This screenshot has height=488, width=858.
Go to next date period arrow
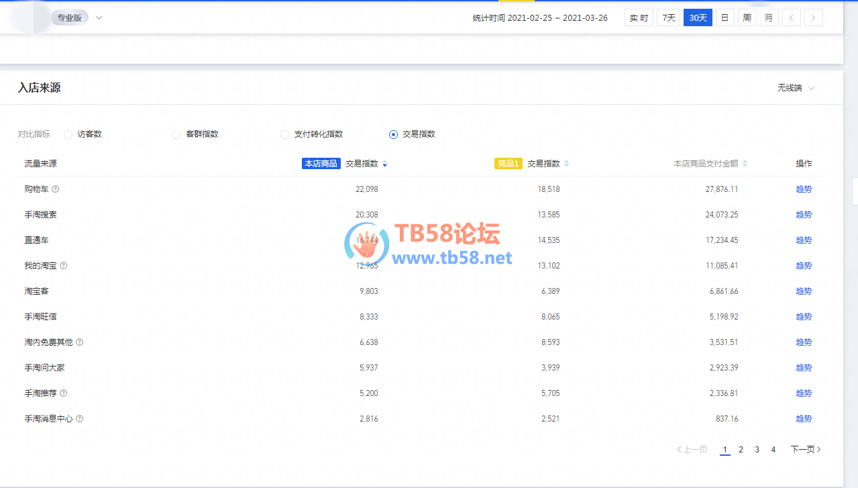[x=814, y=18]
